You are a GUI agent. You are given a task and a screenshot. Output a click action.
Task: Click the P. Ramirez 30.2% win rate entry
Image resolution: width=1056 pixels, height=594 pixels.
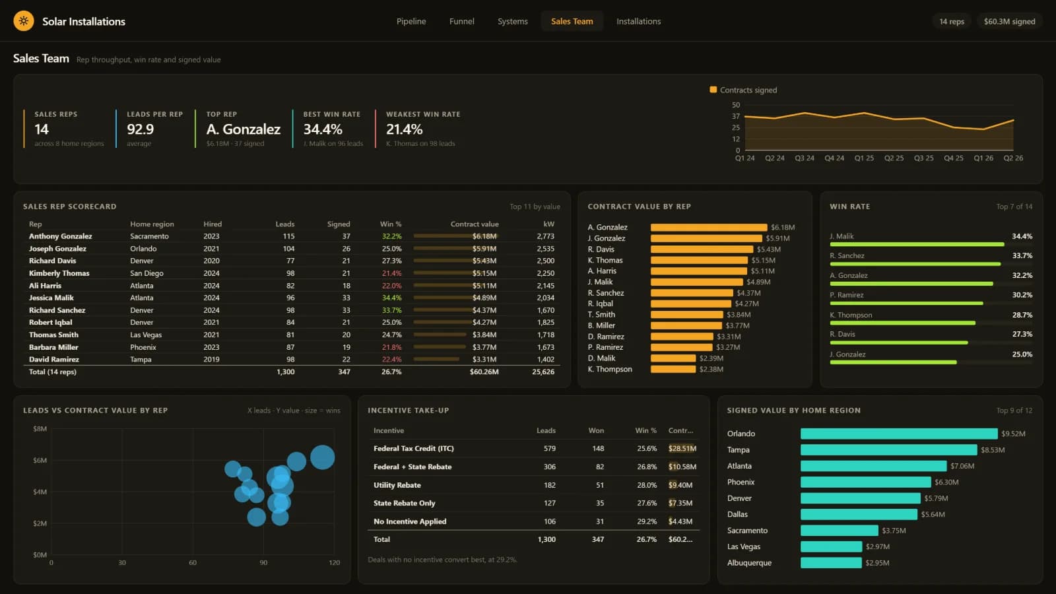click(x=931, y=298)
